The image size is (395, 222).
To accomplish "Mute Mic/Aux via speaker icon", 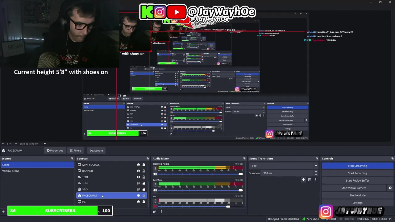I will point(155,190).
